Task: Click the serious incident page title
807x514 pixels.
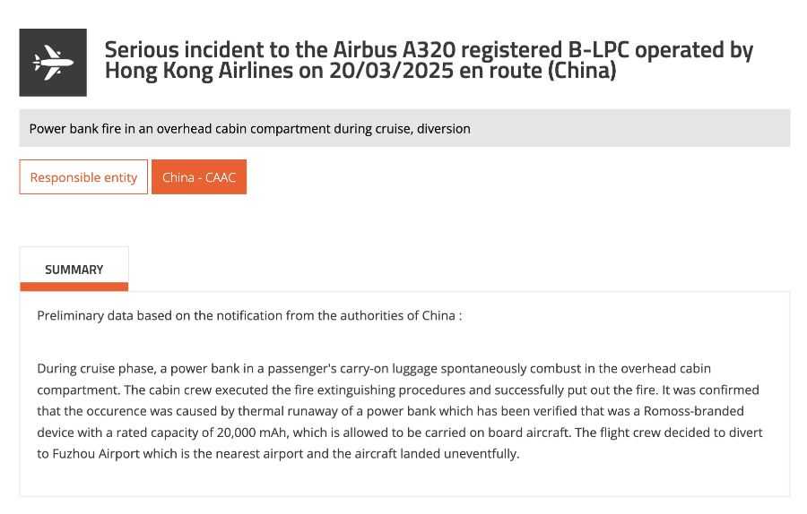Action: [429, 60]
